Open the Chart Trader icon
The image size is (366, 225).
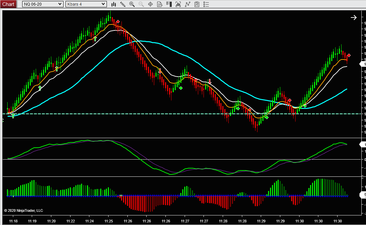pos(169,4)
